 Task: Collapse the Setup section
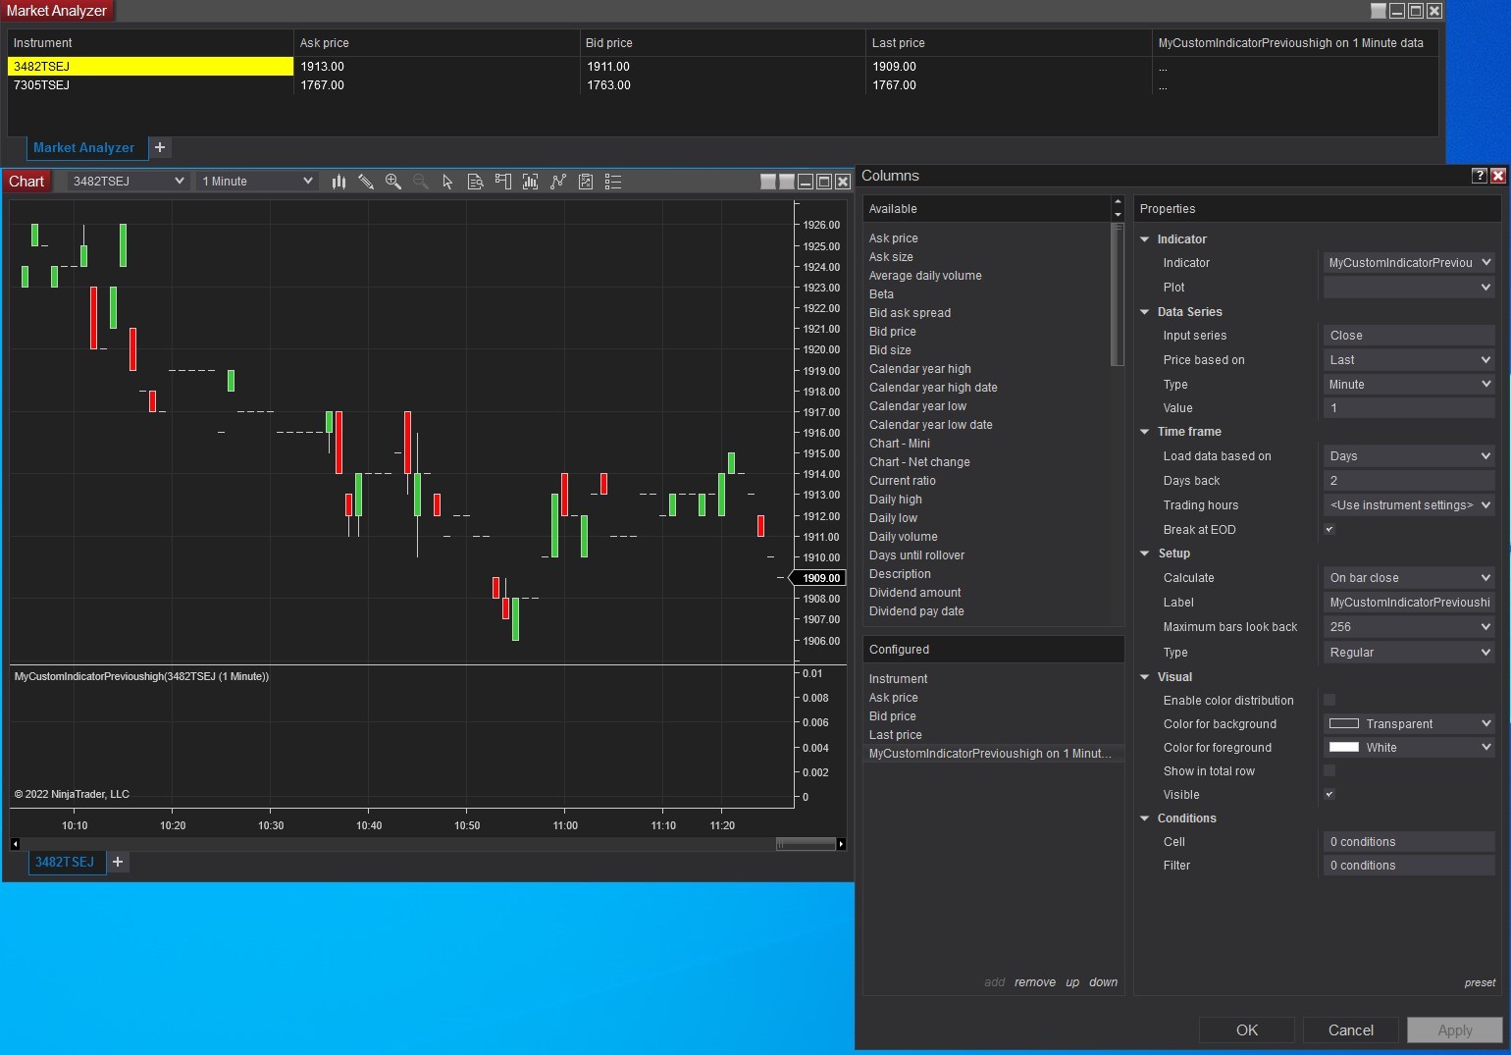coord(1145,554)
